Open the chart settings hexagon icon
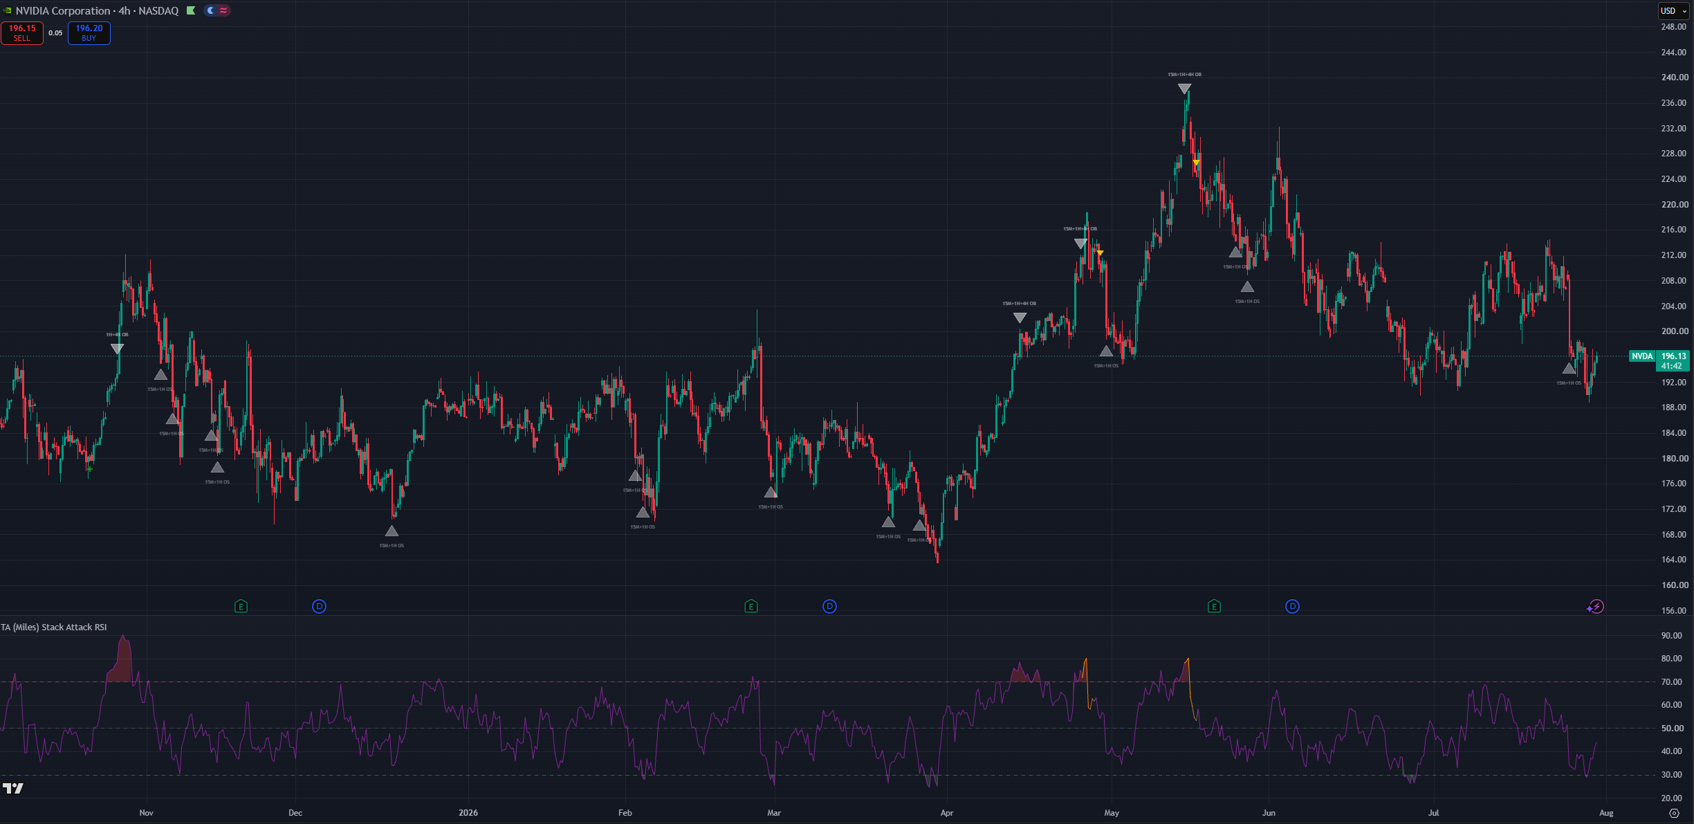The height and width of the screenshot is (824, 1694). [1674, 813]
